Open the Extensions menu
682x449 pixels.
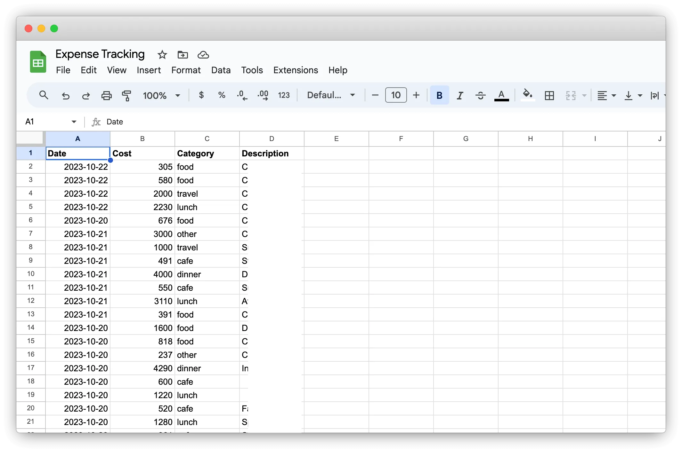point(296,70)
